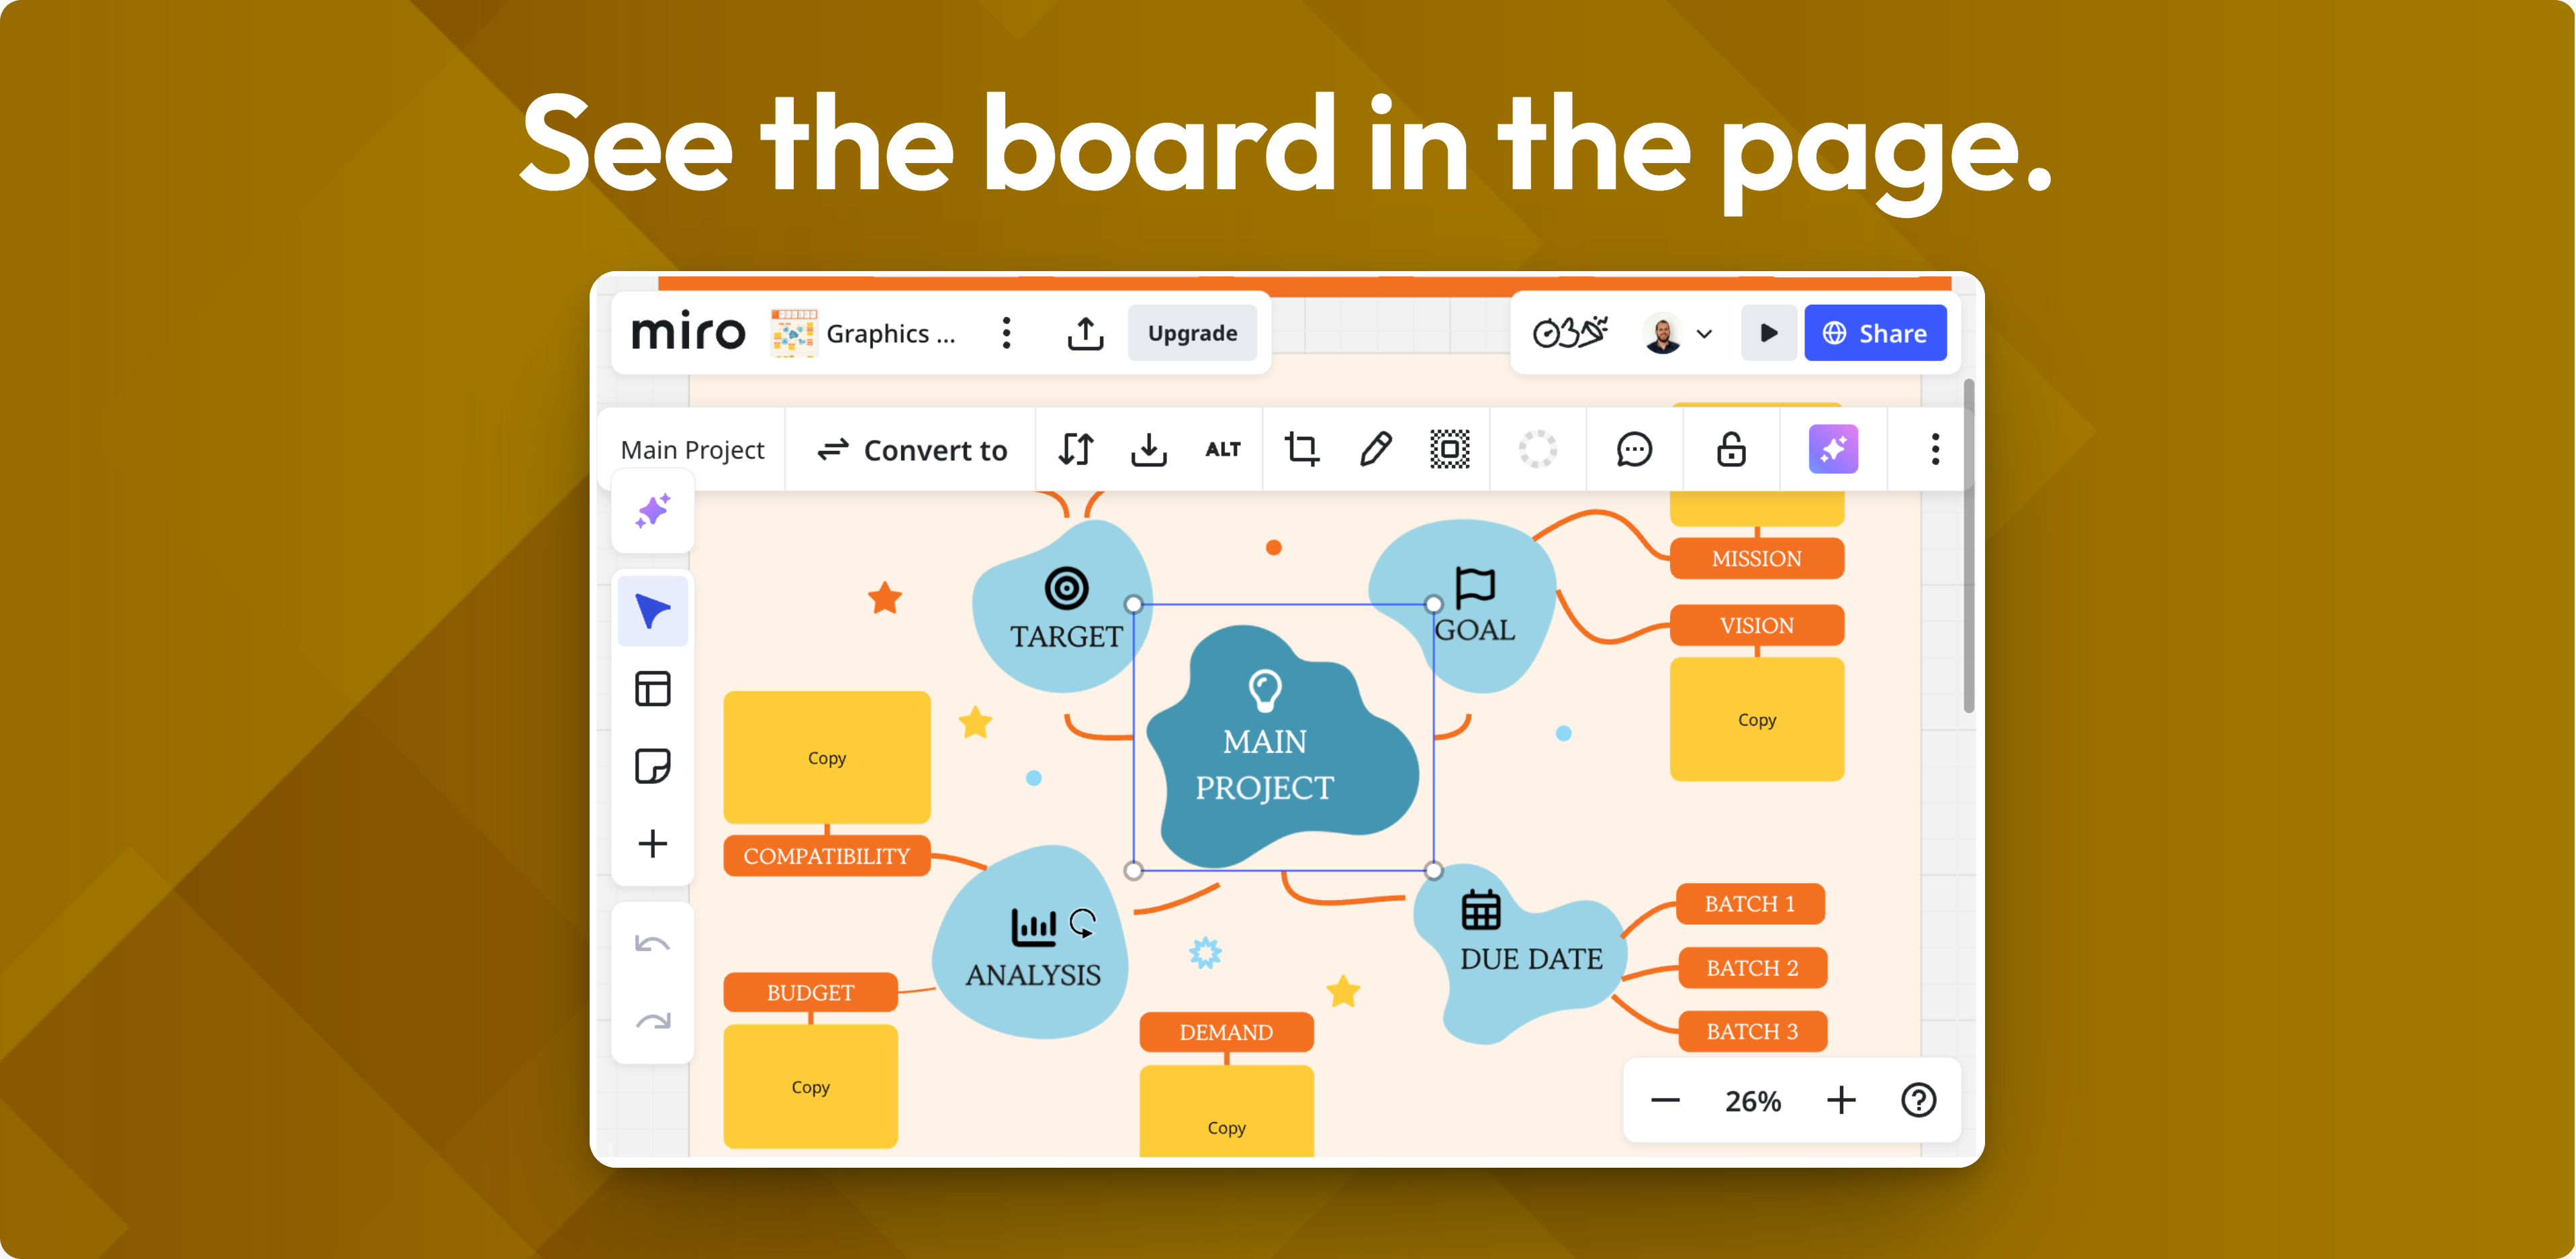Click the purple AI sparkle toolbar button
Image resolution: width=2576 pixels, height=1259 pixels.
tap(1833, 450)
